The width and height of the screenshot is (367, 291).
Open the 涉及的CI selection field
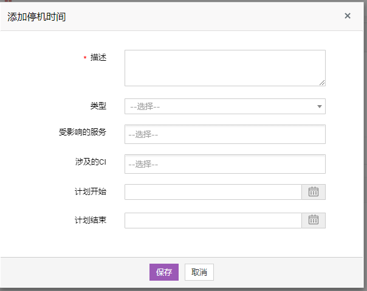point(225,164)
